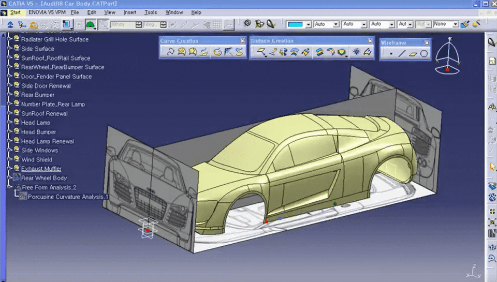Select Blend Curve tool

217,52
